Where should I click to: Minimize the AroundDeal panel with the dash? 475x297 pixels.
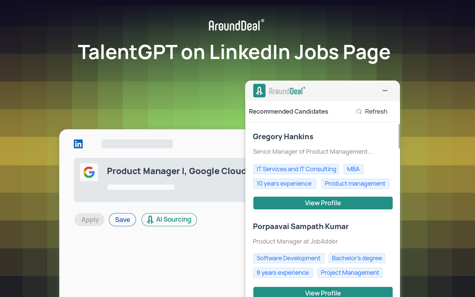tap(385, 91)
